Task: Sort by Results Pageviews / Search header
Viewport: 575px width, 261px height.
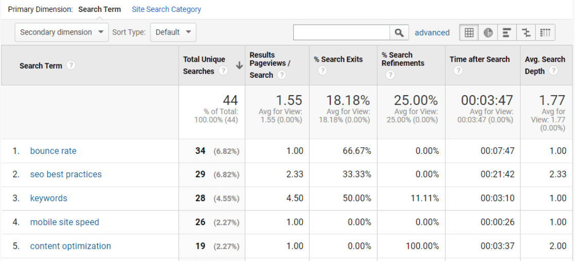Action: [270, 65]
